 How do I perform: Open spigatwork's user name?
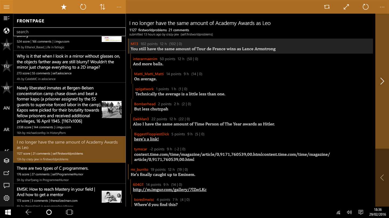(x=144, y=89)
